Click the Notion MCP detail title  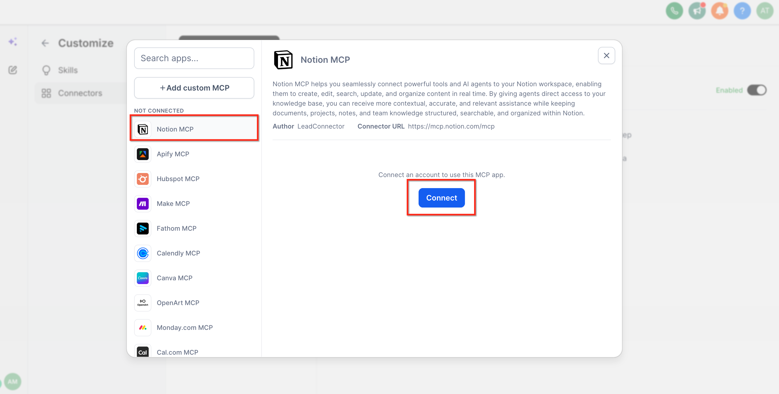[x=325, y=60]
